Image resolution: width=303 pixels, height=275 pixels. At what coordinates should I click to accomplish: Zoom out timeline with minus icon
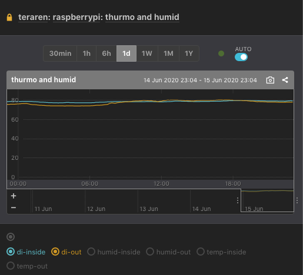14,207
